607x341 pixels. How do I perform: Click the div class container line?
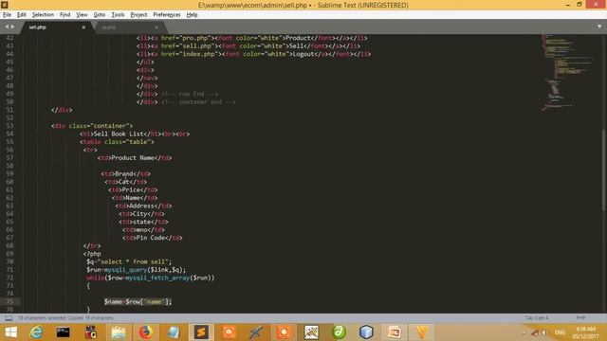(x=92, y=126)
